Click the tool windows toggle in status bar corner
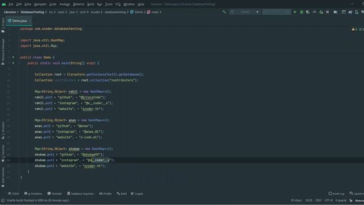 tap(3, 200)
